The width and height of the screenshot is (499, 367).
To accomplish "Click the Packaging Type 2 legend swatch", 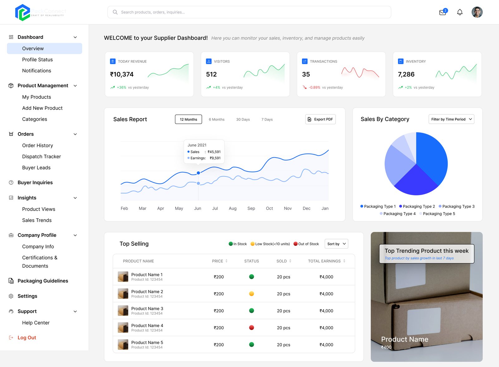I will coord(400,206).
